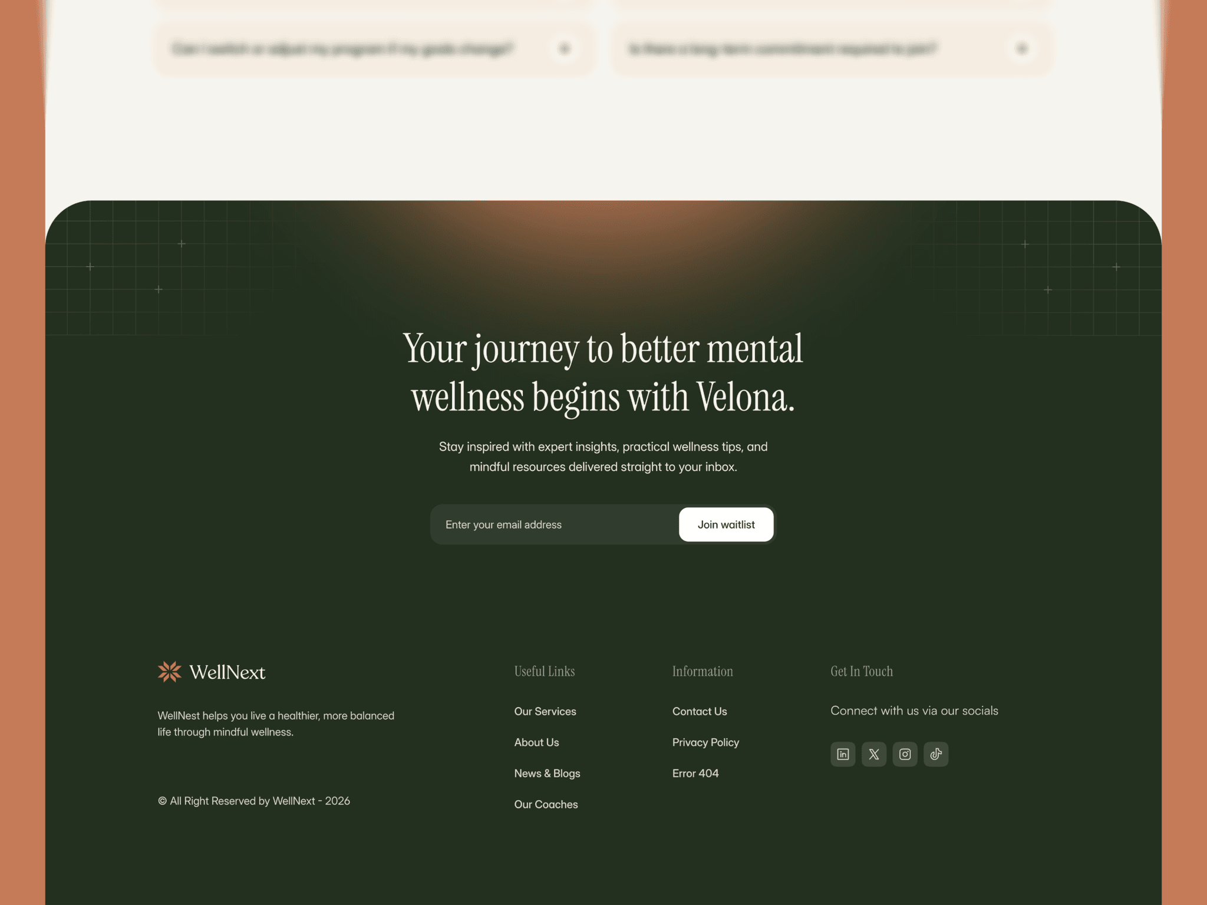Image resolution: width=1207 pixels, height=905 pixels.
Task: Open the Our Coaches link
Action: (546, 804)
